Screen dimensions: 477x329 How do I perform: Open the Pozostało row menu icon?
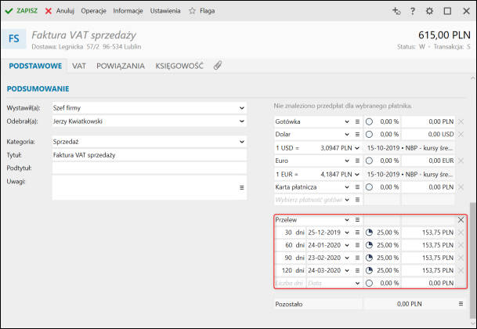461,304
